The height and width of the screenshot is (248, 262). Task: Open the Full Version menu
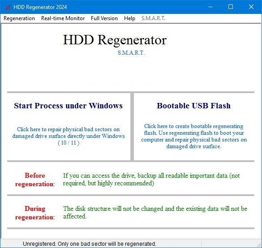click(x=104, y=18)
